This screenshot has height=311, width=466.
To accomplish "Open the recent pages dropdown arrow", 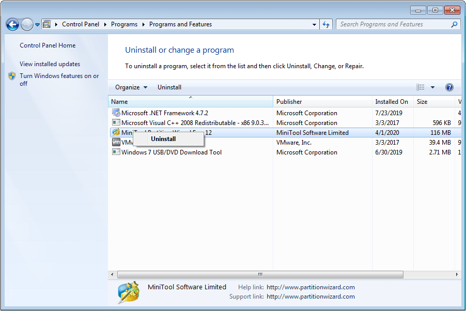I will (x=37, y=25).
